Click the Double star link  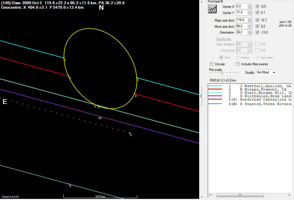(224, 39)
